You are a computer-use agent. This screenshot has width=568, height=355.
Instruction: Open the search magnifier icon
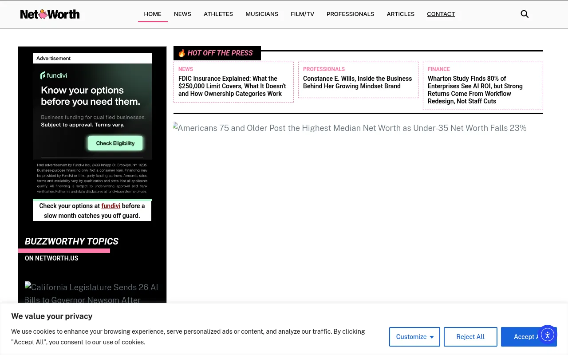pyautogui.click(x=525, y=14)
